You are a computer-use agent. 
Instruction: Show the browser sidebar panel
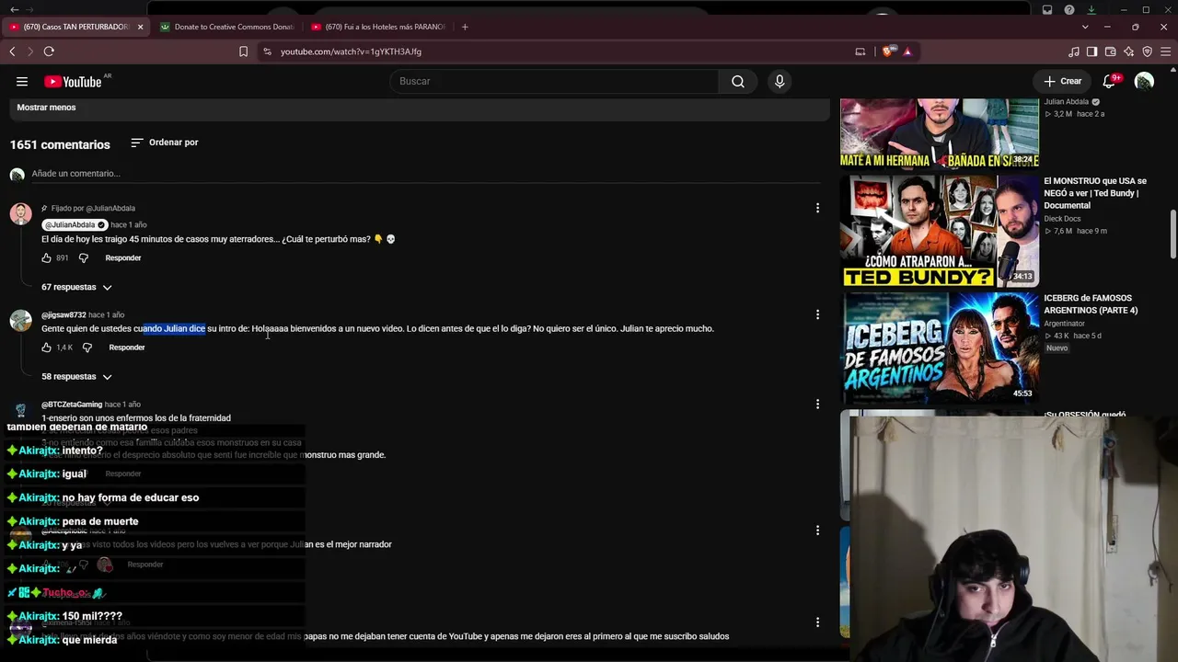point(1092,51)
